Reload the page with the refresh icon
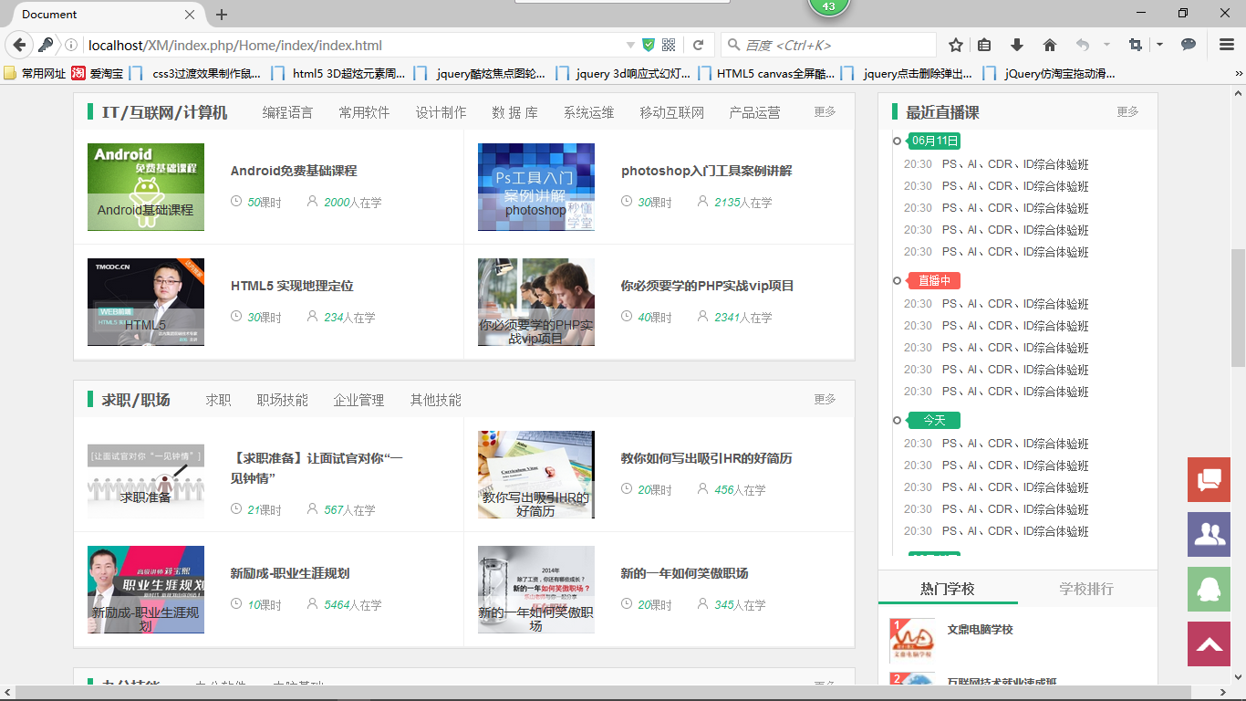The width and height of the screenshot is (1246, 701). (698, 45)
